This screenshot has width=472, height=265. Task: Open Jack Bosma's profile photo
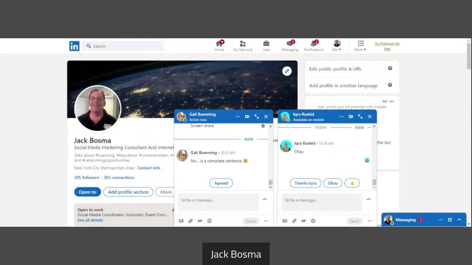tap(98, 108)
